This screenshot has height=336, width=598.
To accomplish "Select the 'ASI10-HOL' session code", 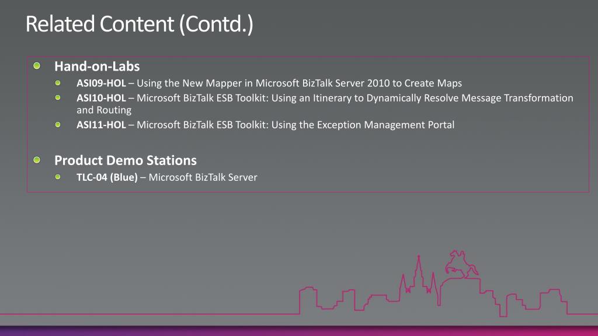I will [x=101, y=98].
